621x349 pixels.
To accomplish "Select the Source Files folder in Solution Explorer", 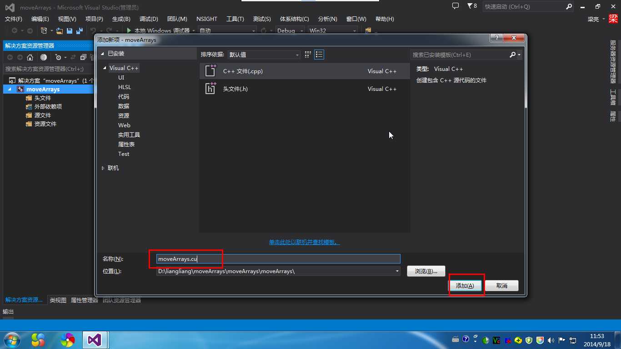I will click(x=43, y=115).
